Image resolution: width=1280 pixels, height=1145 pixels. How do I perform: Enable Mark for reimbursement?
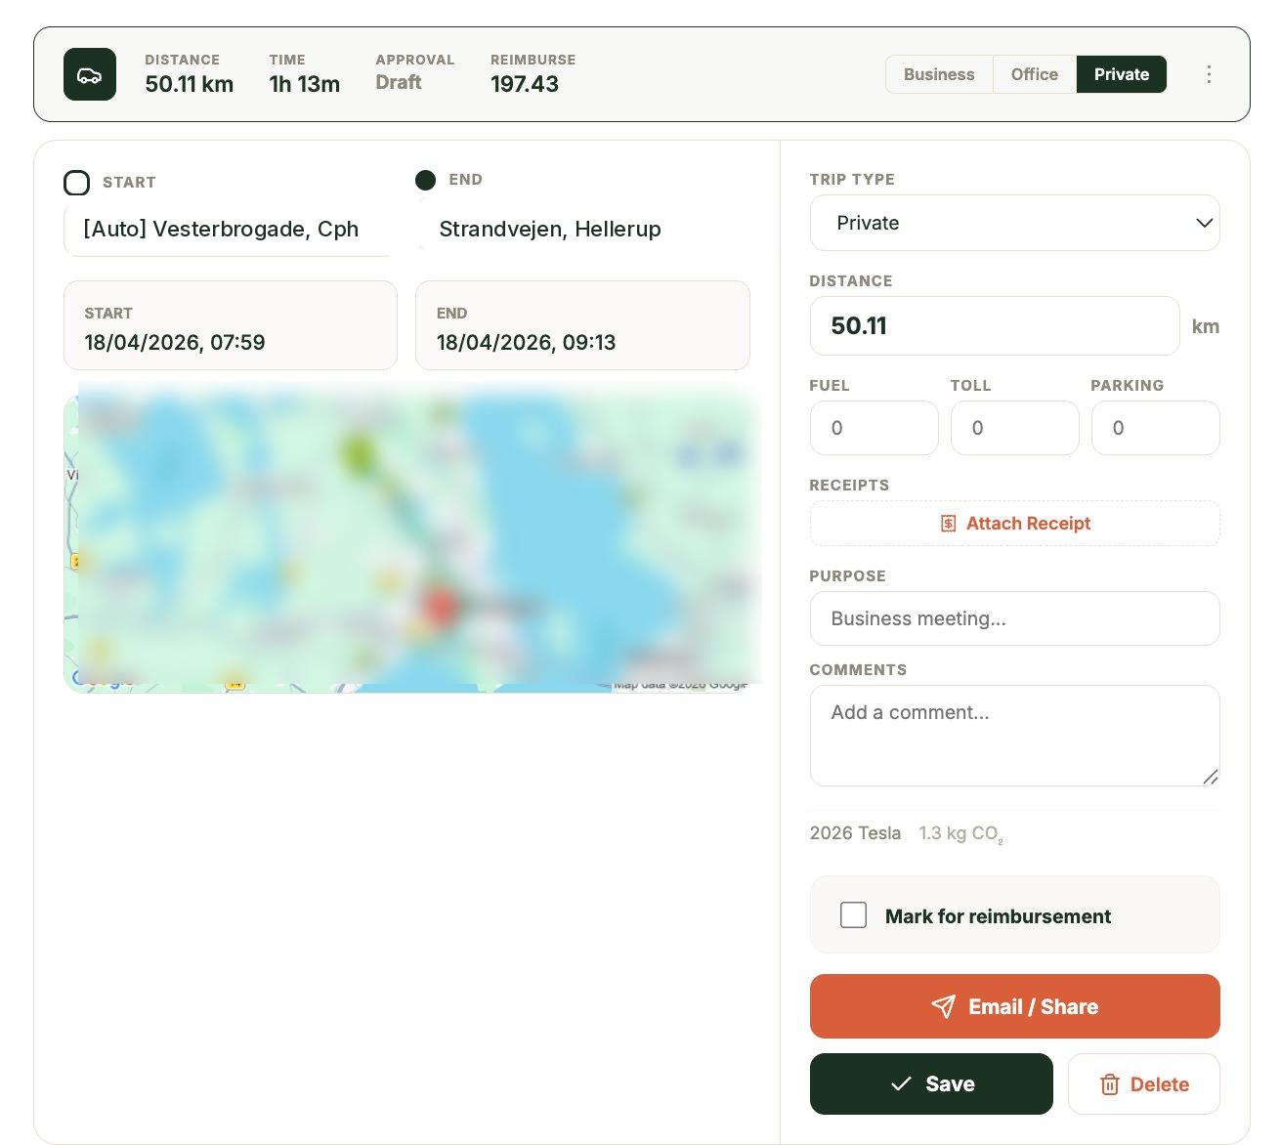click(x=853, y=914)
